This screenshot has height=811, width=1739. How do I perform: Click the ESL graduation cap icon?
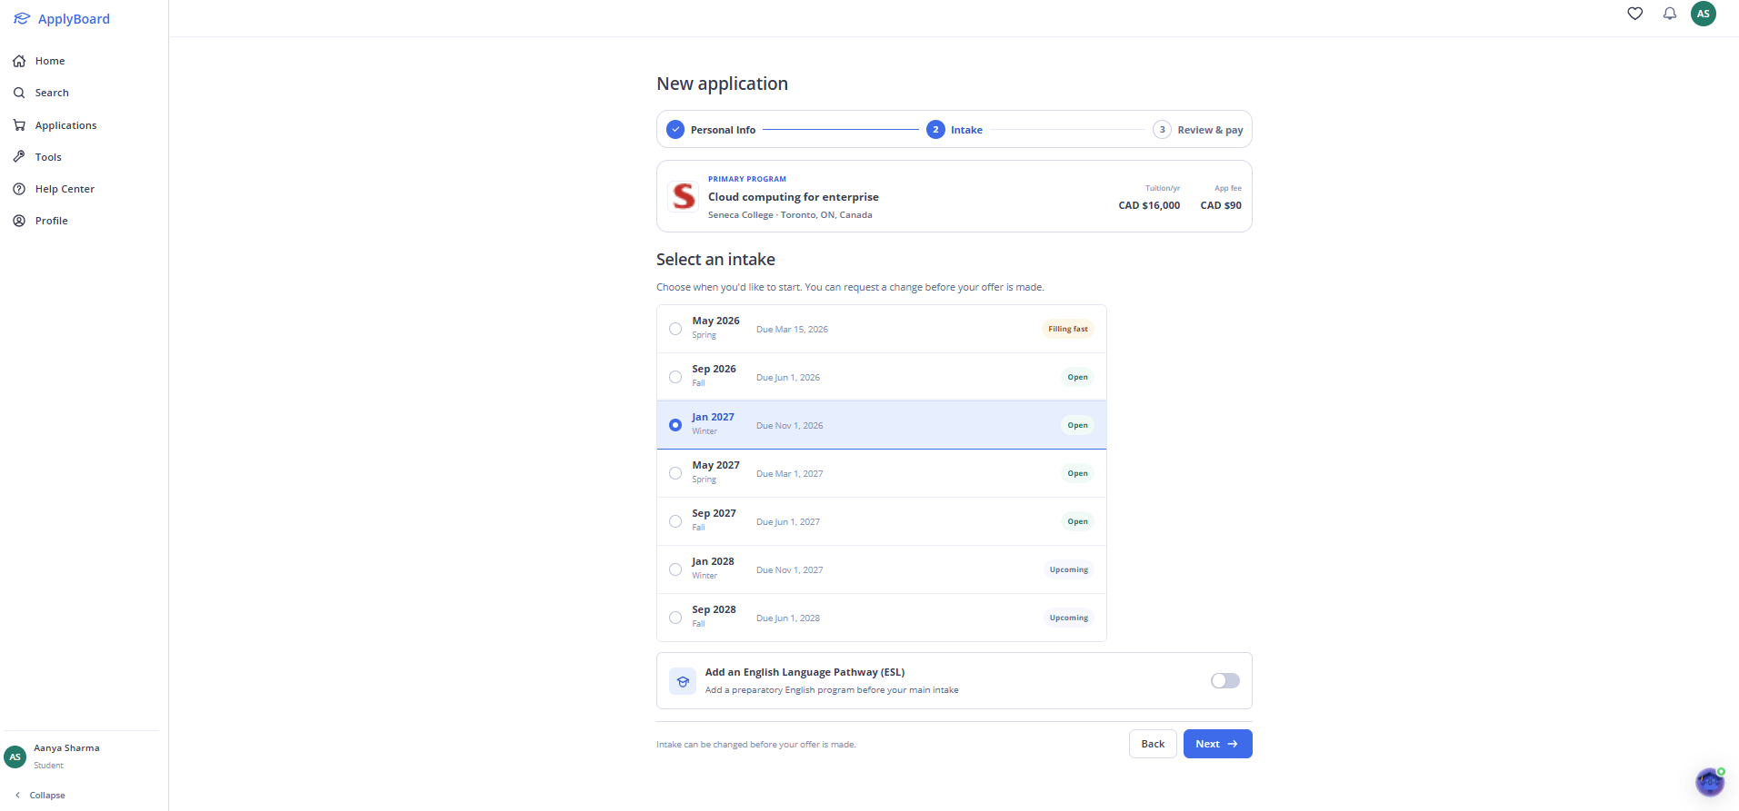pyautogui.click(x=683, y=681)
